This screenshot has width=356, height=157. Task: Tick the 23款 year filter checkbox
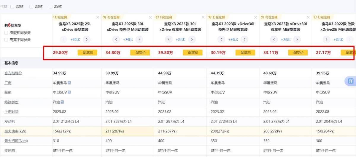point(31,6)
